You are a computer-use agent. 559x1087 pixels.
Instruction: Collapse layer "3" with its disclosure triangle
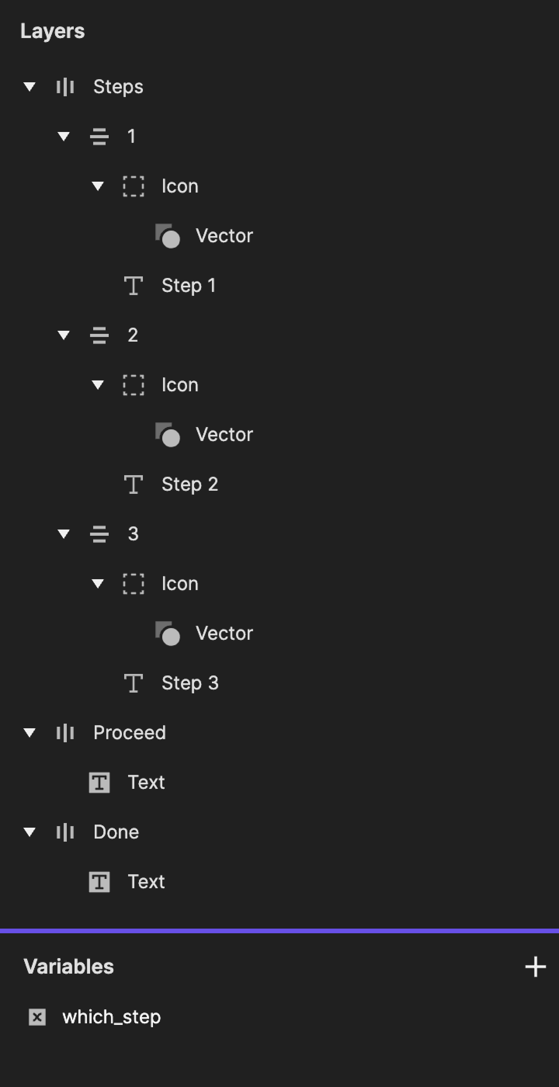(x=63, y=533)
